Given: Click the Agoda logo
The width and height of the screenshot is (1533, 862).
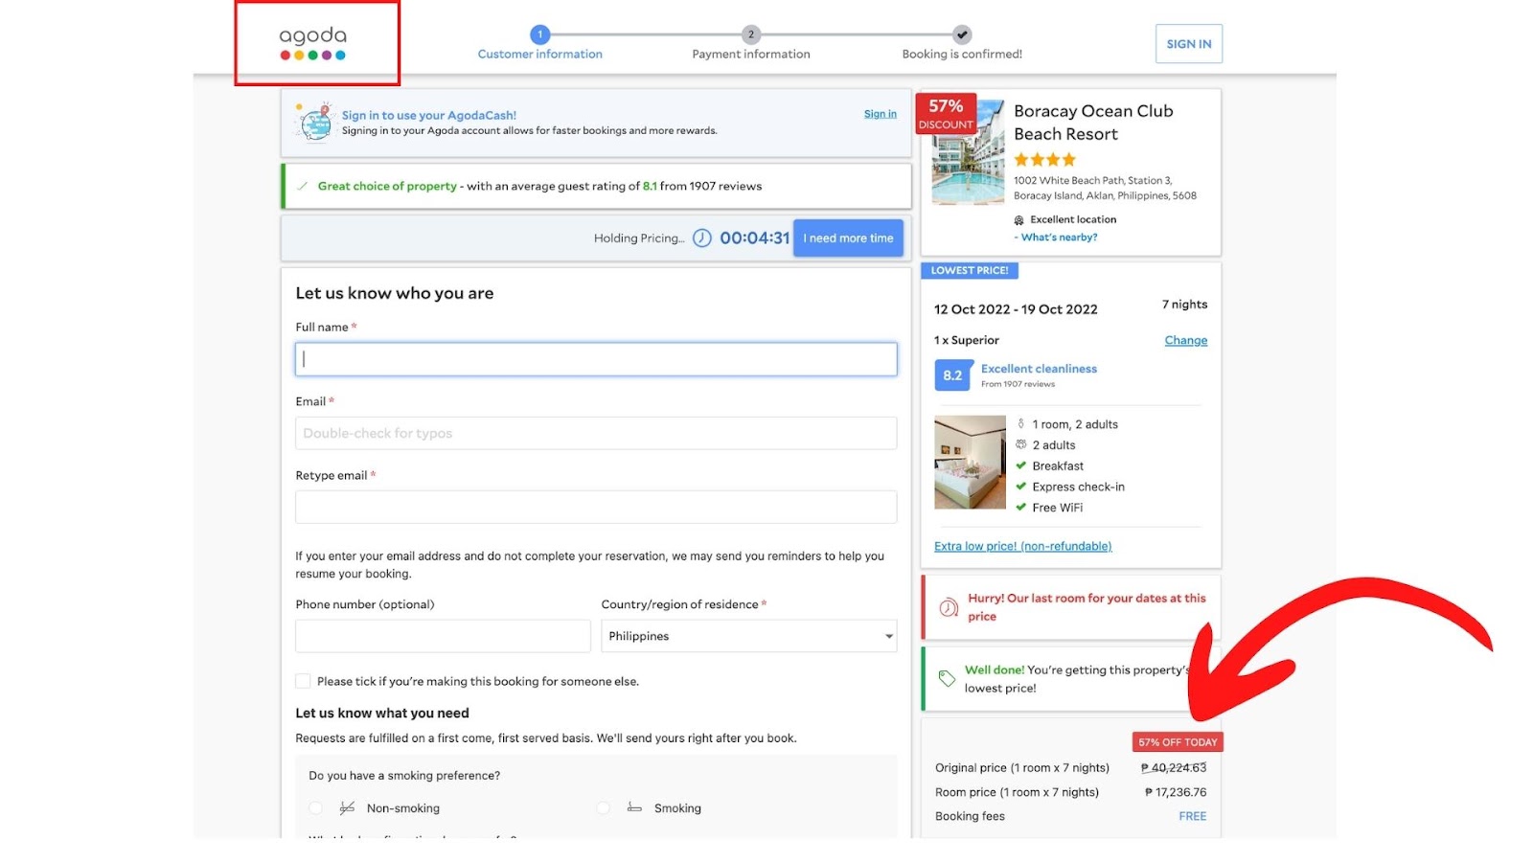Looking at the screenshot, I should tap(313, 43).
